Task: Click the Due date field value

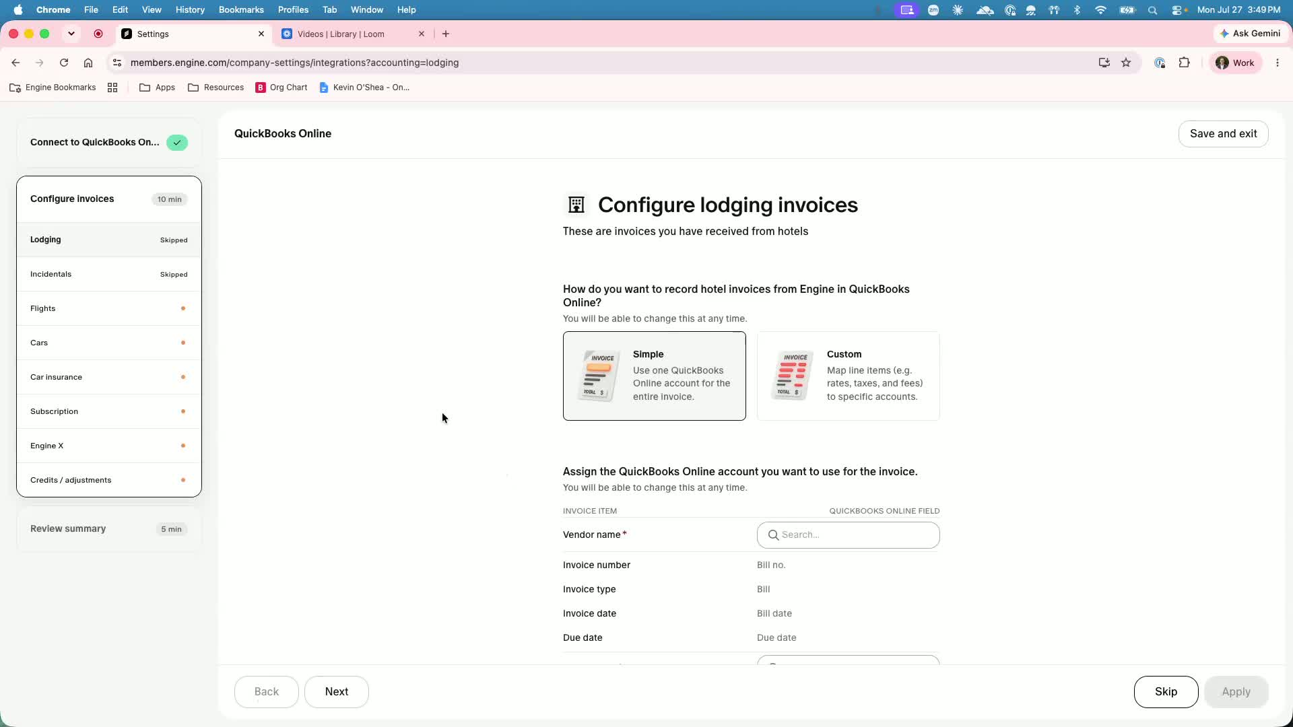Action: (776, 637)
